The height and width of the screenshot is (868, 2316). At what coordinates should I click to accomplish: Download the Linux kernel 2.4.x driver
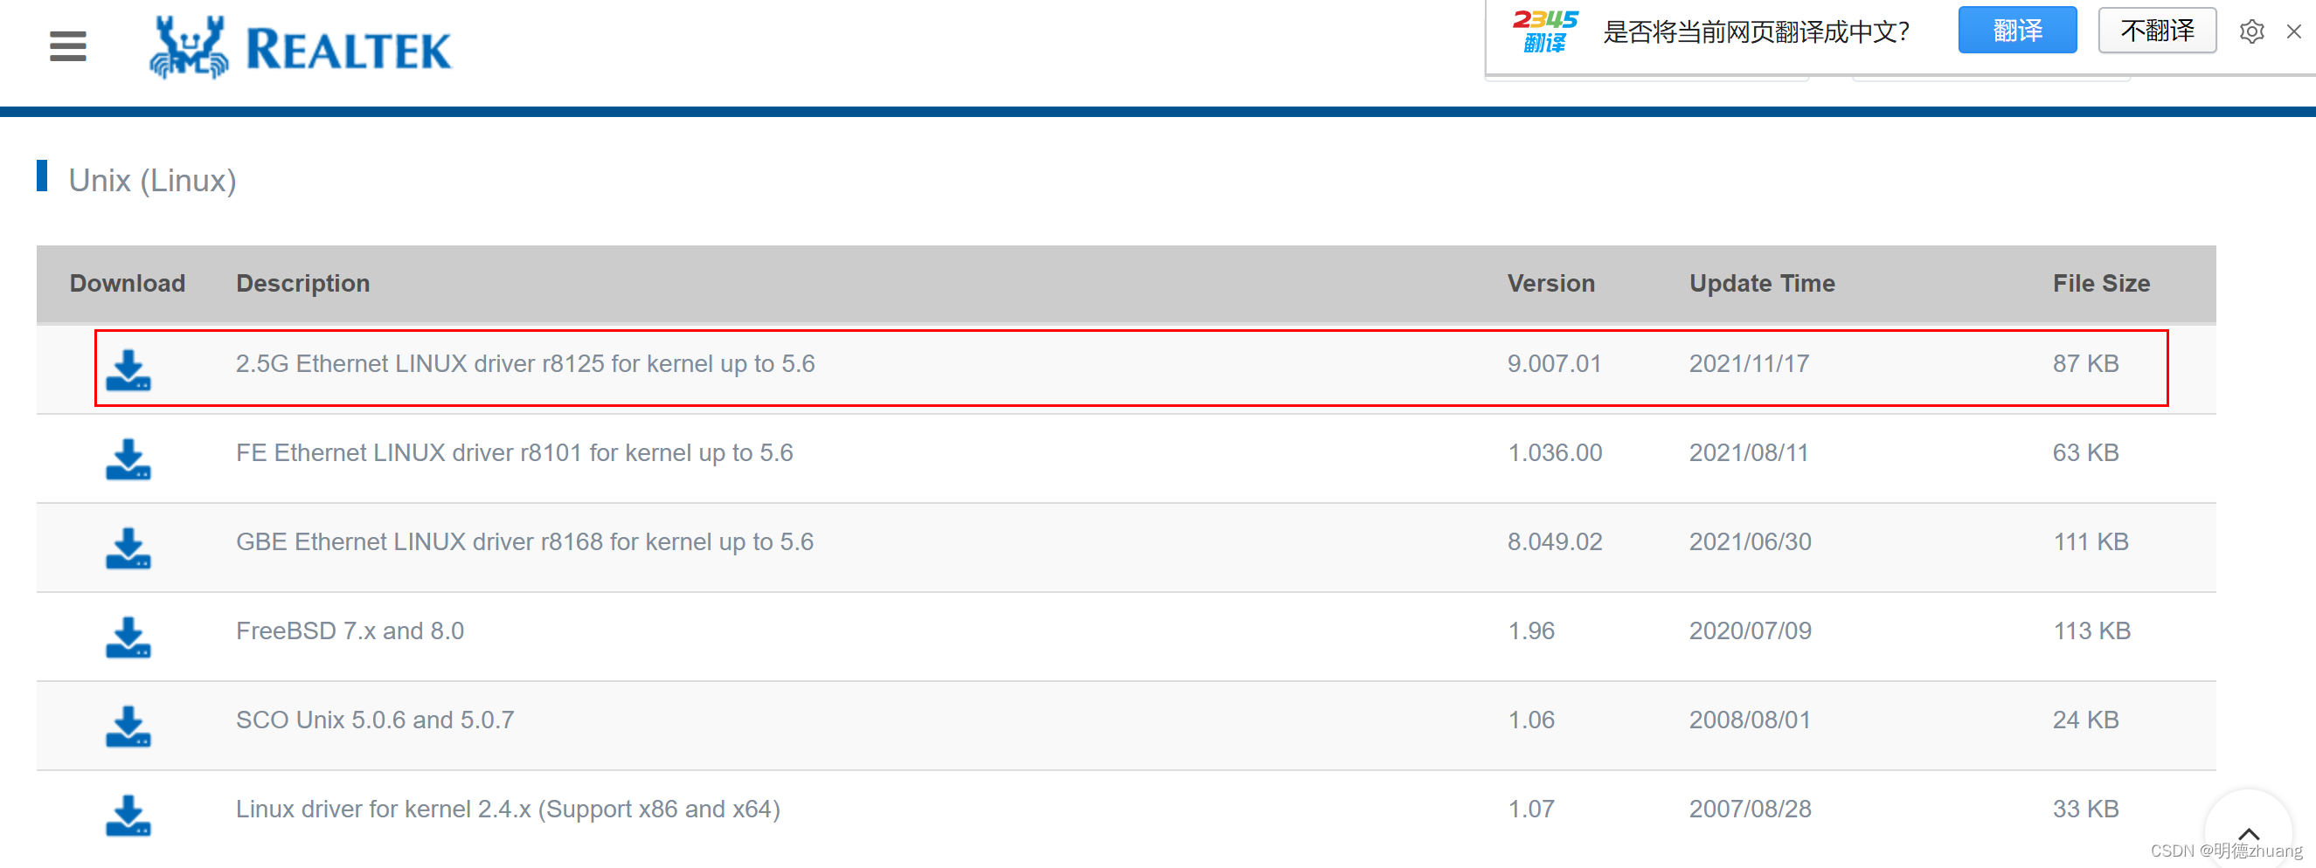tap(128, 815)
